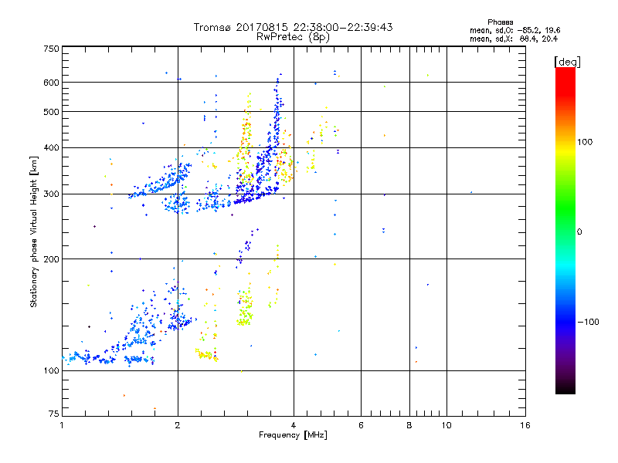Click the '10' frequency axis tick label
The image size is (618, 463).
coord(447,425)
